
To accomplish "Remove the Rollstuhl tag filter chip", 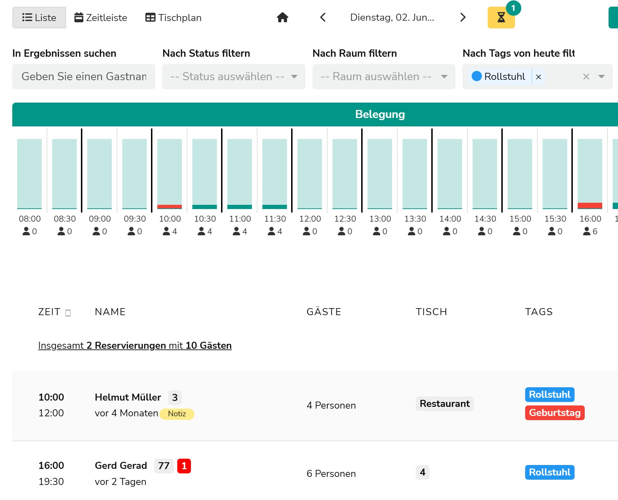I will [x=538, y=77].
